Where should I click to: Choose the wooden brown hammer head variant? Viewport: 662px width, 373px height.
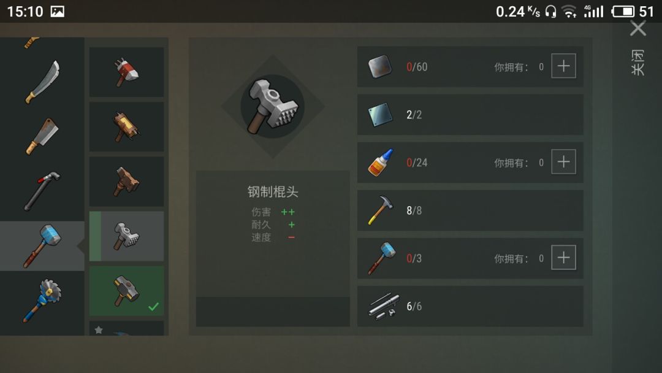127,182
